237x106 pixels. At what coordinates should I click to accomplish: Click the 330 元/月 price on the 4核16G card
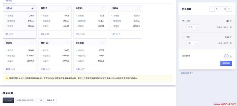(x=45, y=69)
